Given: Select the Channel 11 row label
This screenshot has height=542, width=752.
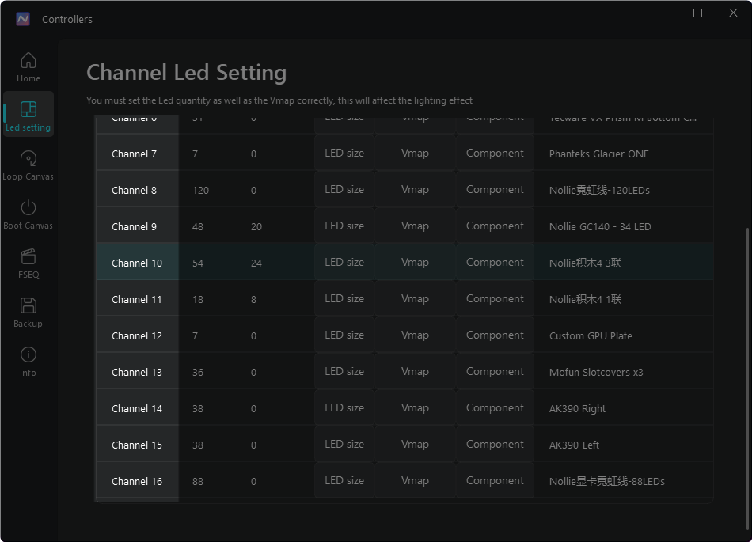Looking at the screenshot, I should (137, 298).
